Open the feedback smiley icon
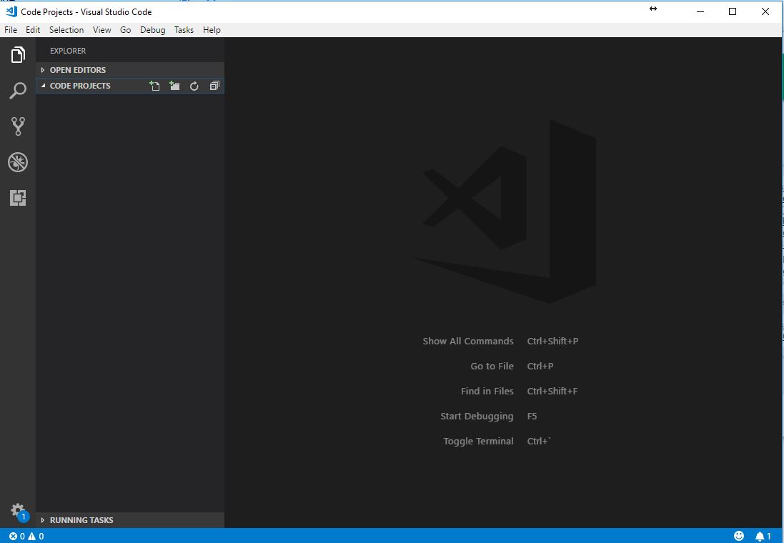The image size is (784, 543). click(738, 536)
